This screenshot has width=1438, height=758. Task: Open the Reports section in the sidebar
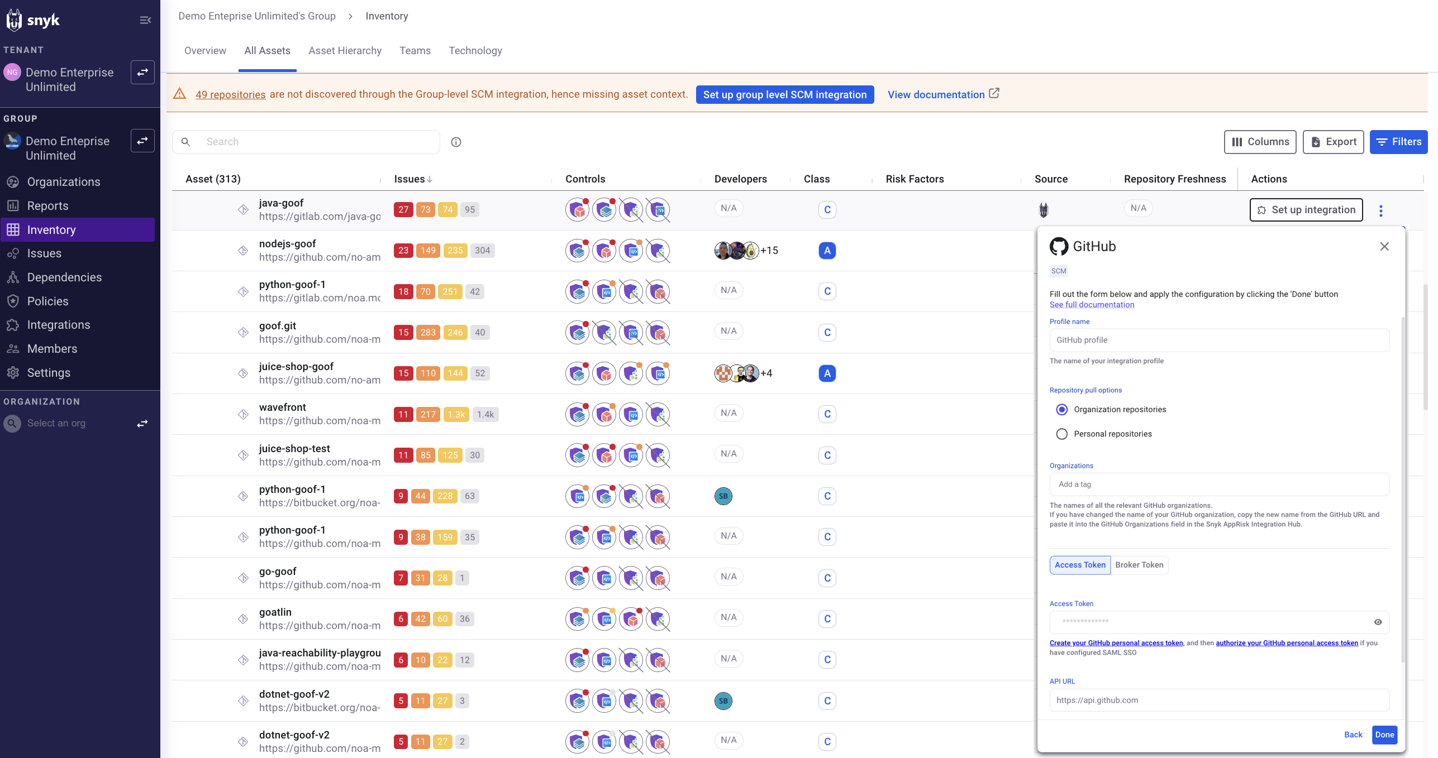point(47,205)
